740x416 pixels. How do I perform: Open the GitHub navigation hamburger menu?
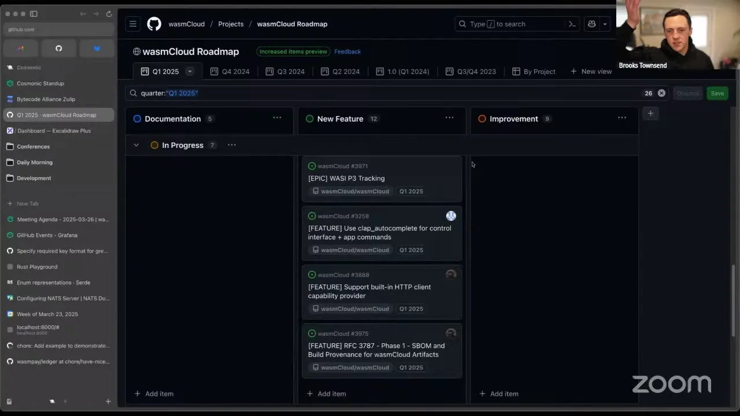point(133,24)
